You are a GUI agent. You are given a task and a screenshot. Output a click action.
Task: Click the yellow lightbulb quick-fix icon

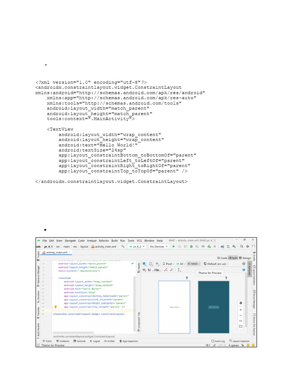point(56,307)
